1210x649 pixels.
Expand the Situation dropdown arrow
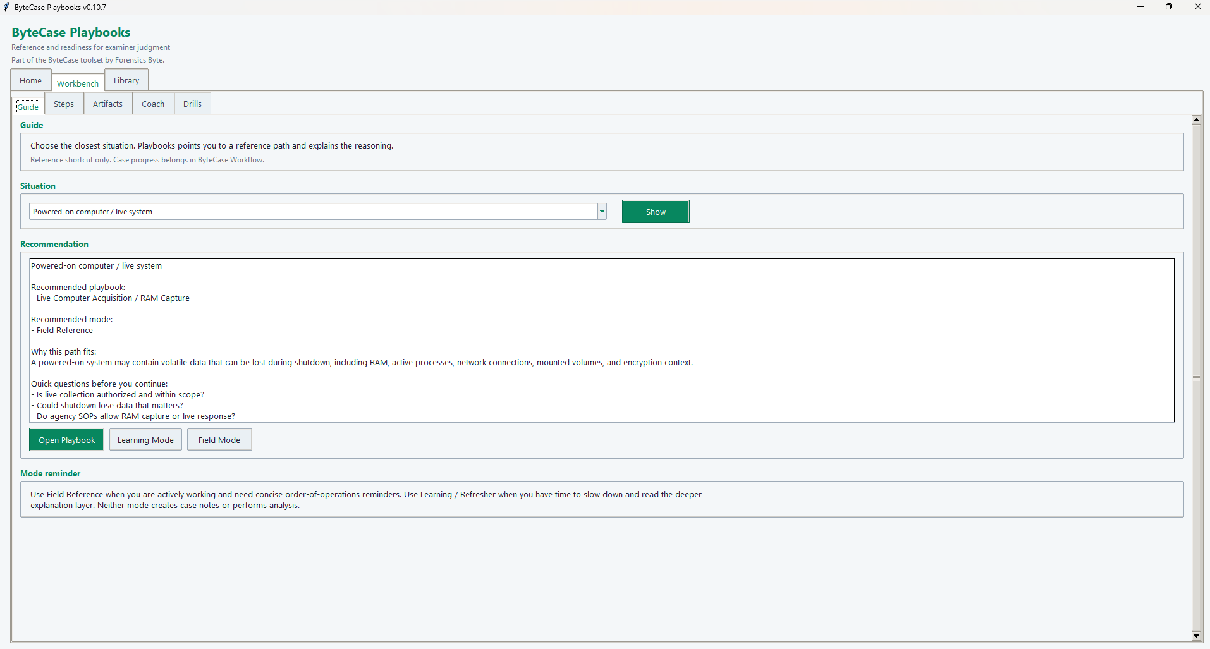[x=602, y=212]
